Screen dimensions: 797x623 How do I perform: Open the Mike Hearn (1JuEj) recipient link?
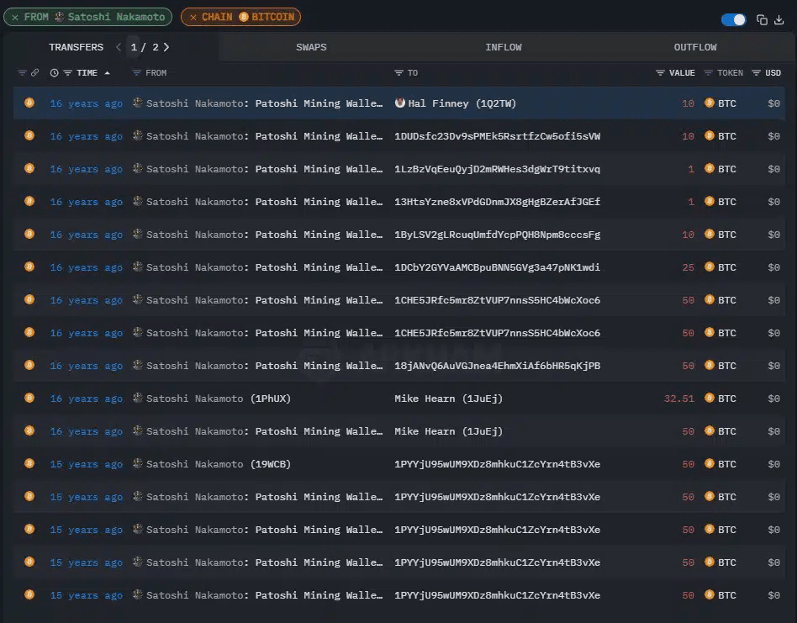[x=448, y=399]
